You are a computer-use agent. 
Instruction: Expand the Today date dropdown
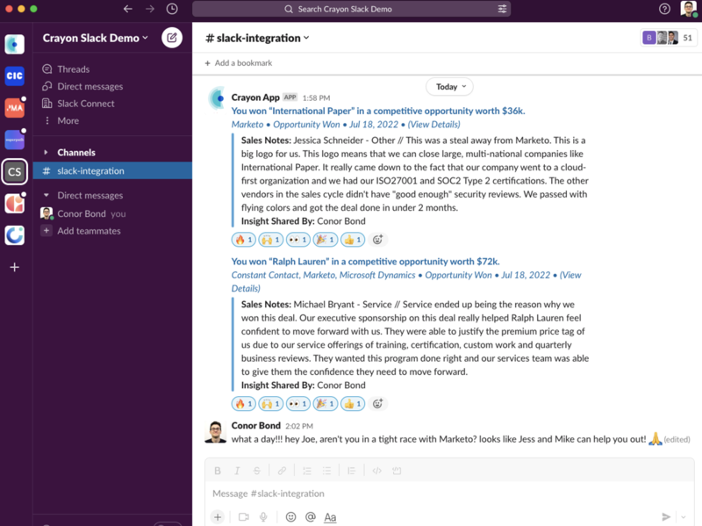[449, 87]
